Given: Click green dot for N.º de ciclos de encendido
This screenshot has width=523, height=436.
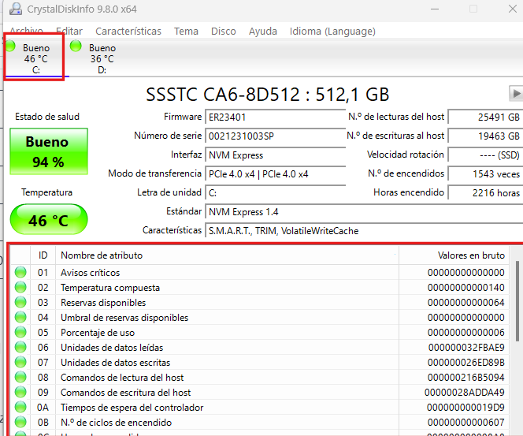Looking at the screenshot, I should [x=20, y=423].
